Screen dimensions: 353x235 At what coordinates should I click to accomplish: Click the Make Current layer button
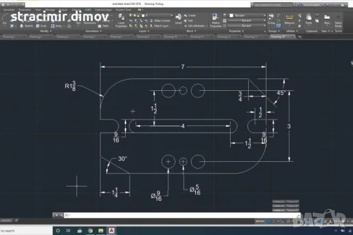[x=160, y=21]
